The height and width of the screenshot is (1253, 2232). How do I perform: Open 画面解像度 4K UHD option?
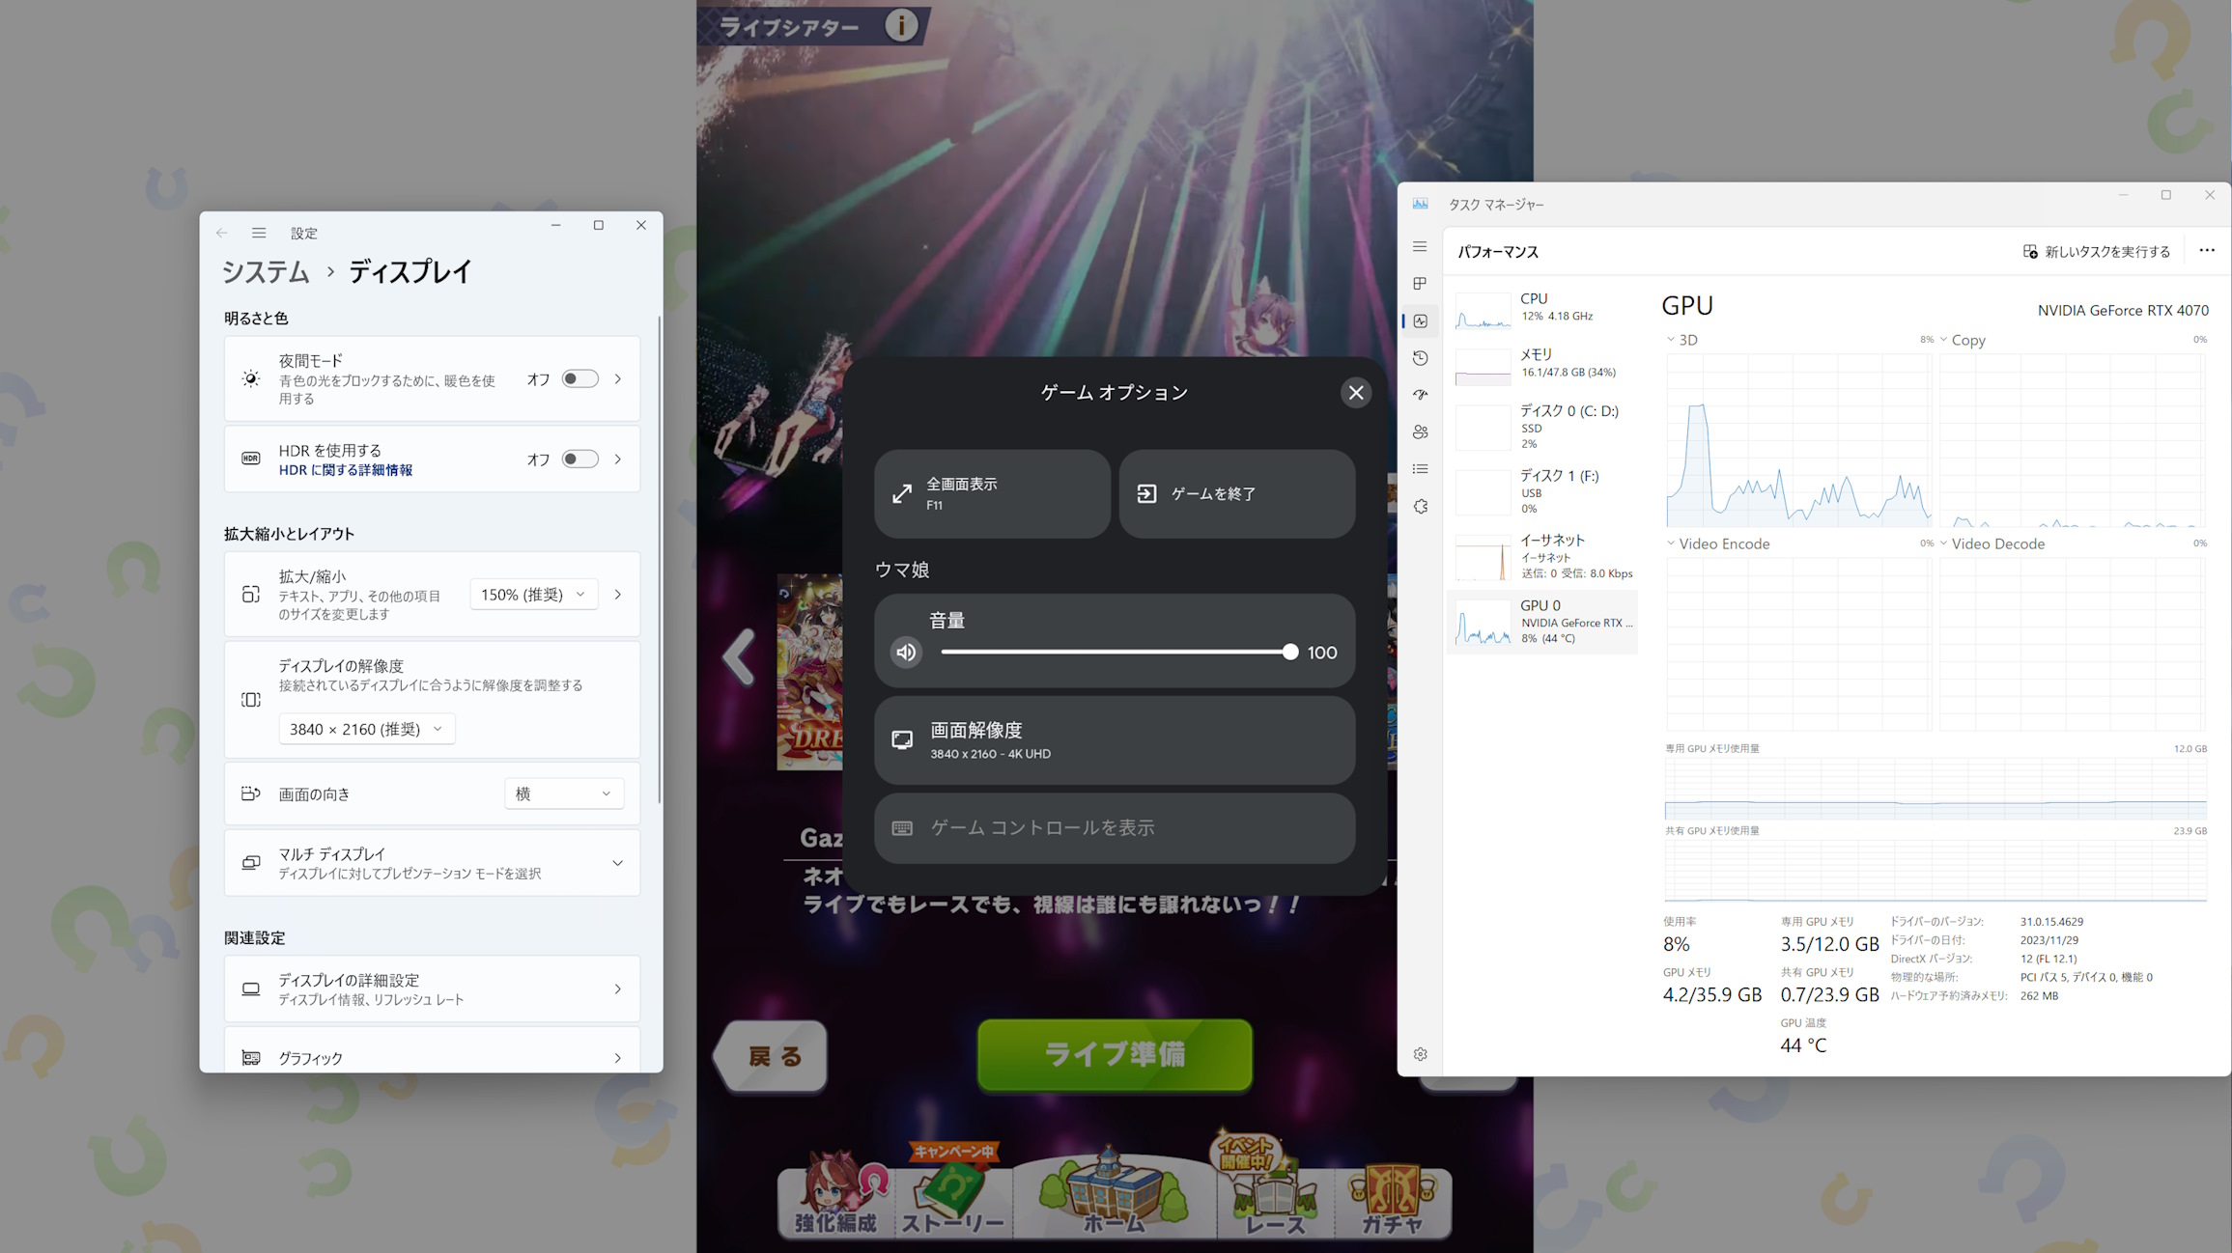pos(1115,740)
